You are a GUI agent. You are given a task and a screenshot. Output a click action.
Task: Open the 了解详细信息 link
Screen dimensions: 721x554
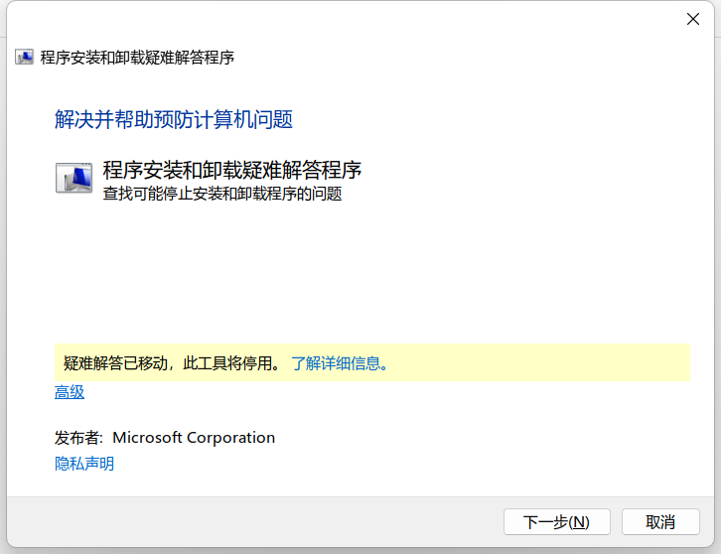click(338, 363)
